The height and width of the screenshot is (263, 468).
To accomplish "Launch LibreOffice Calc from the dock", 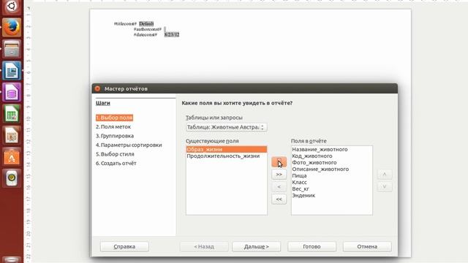I will coord(12,114).
